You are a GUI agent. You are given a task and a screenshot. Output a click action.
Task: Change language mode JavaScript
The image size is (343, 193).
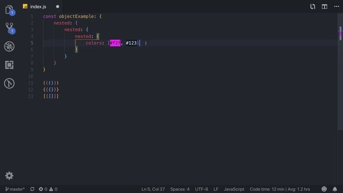234,189
